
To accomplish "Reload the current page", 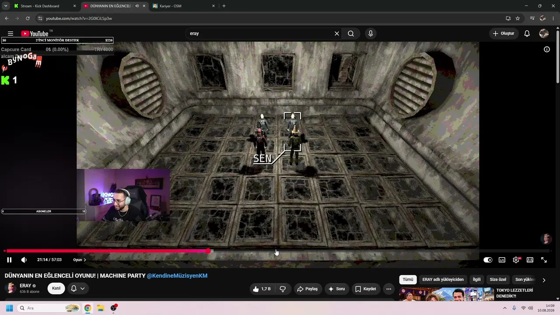I will click(x=28, y=18).
